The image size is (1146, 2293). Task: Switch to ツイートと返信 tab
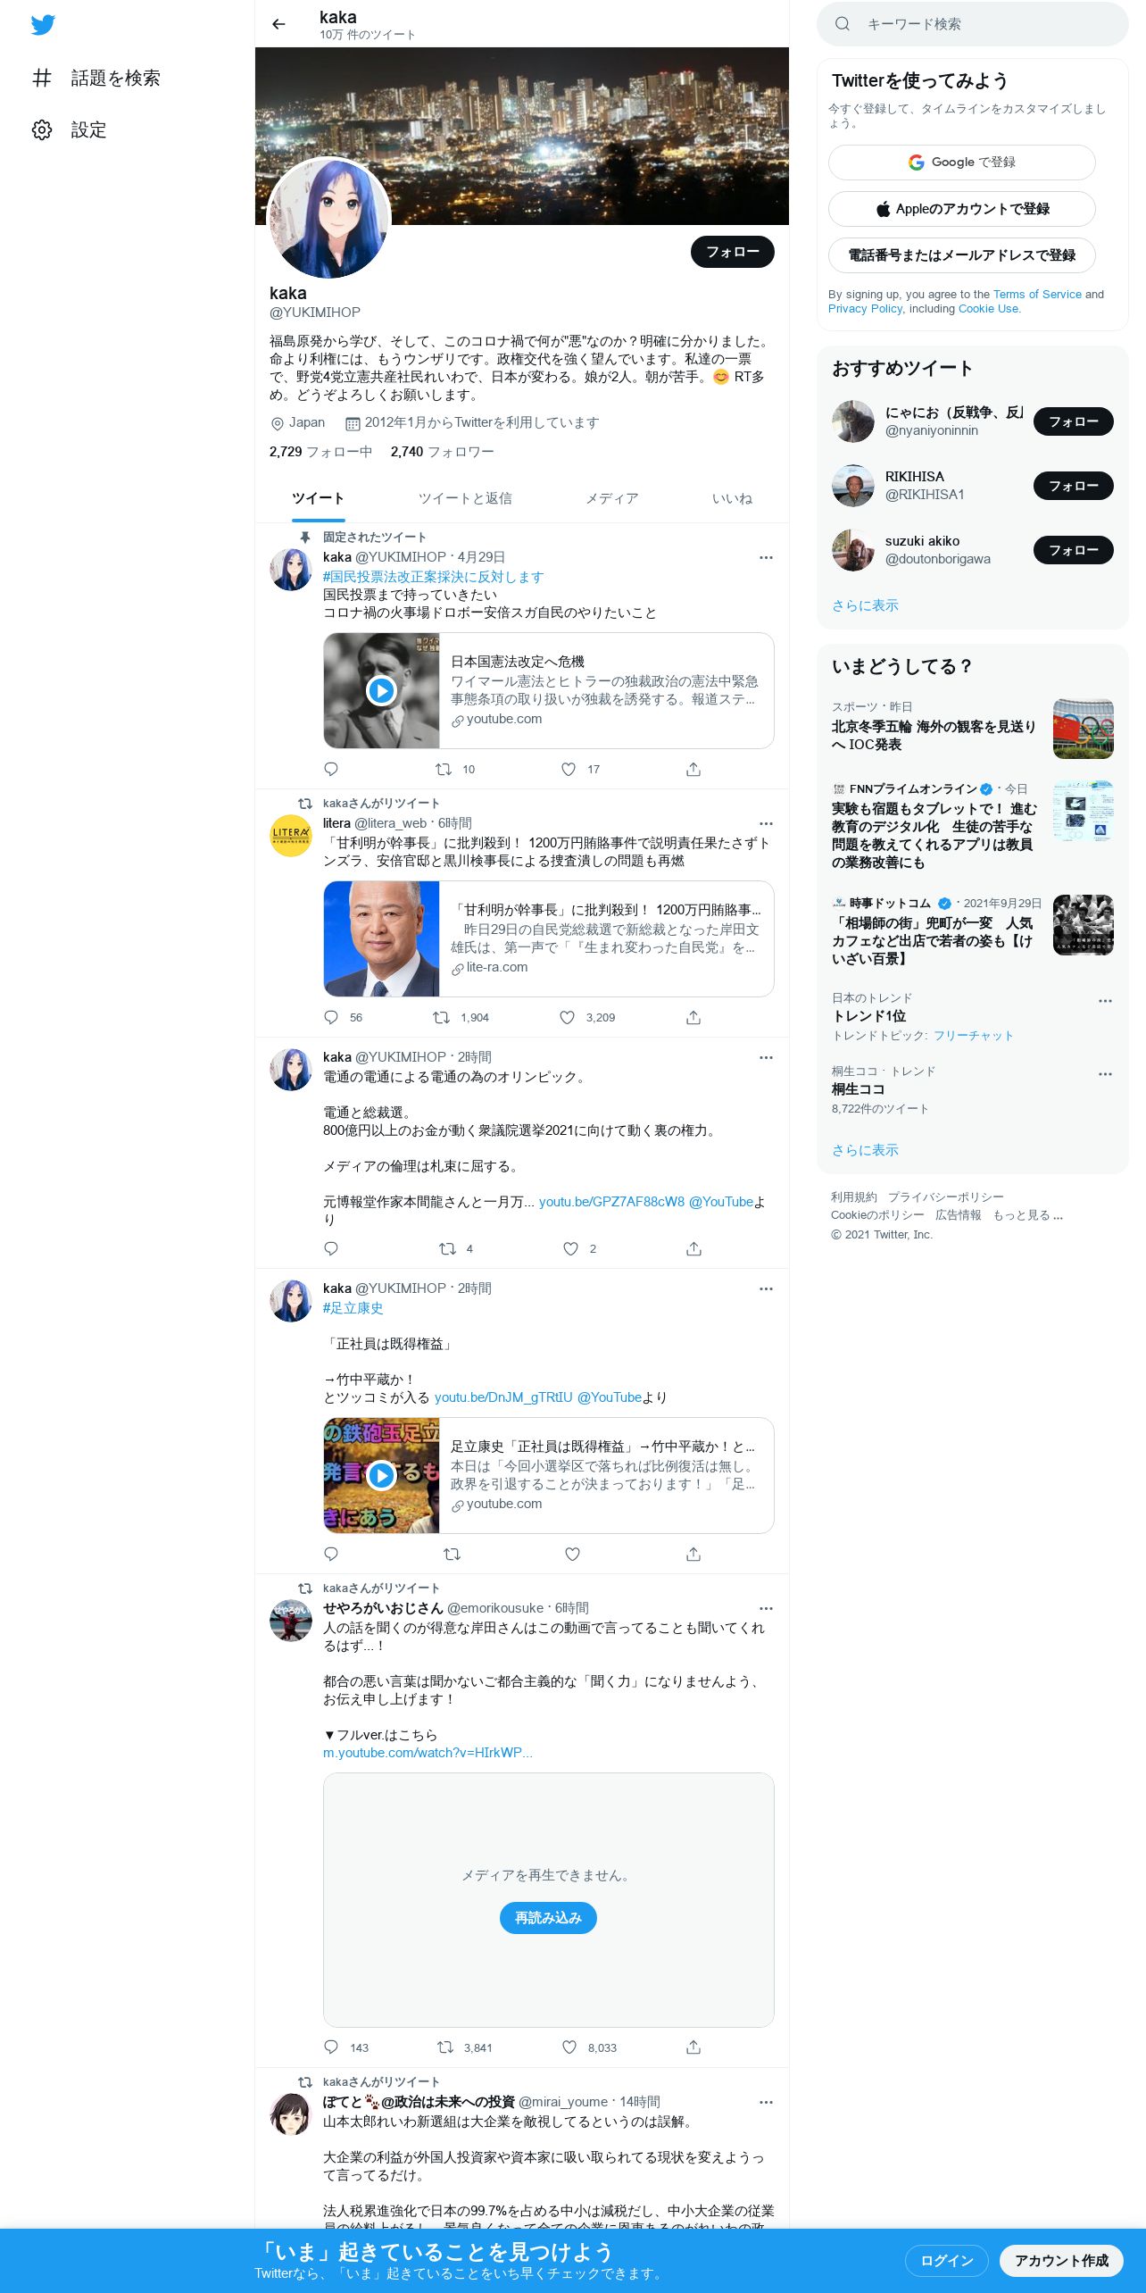click(465, 498)
